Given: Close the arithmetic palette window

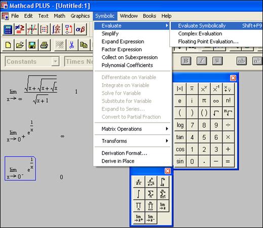Looking at the screenshot, I should click(233, 78).
